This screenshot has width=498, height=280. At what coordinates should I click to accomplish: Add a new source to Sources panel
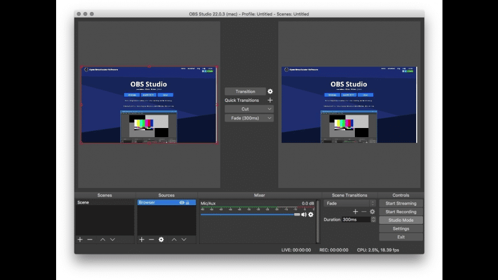pos(141,239)
